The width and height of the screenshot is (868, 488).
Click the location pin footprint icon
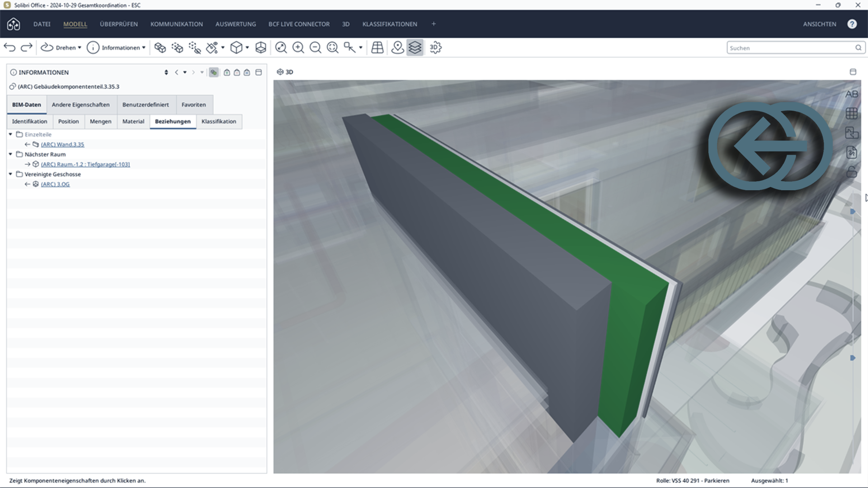397,47
